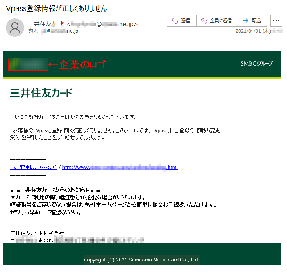Click the greeting line いつも弊社カードをご利用いただき
This screenshot has width=287, height=273.
pos(76,117)
